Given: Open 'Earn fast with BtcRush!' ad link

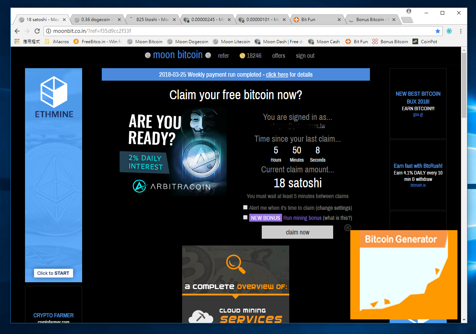Looking at the screenshot, I should (x=418, y=166).
